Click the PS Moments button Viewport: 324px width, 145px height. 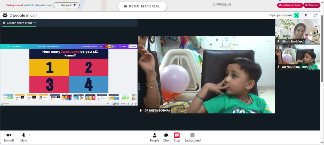tap(312, 5)
